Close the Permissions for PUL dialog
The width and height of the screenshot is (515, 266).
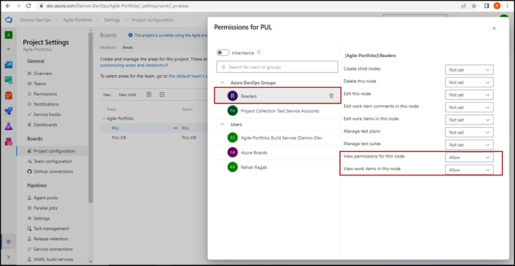pyautogui.click(x=494, y=28)
